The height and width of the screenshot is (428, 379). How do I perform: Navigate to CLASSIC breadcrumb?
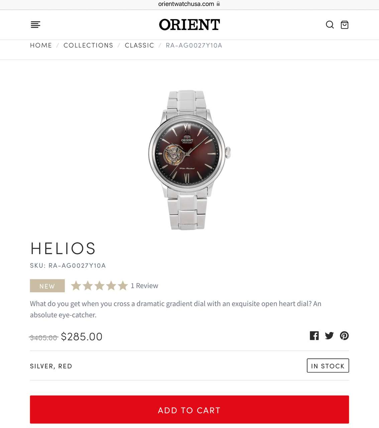139,45
